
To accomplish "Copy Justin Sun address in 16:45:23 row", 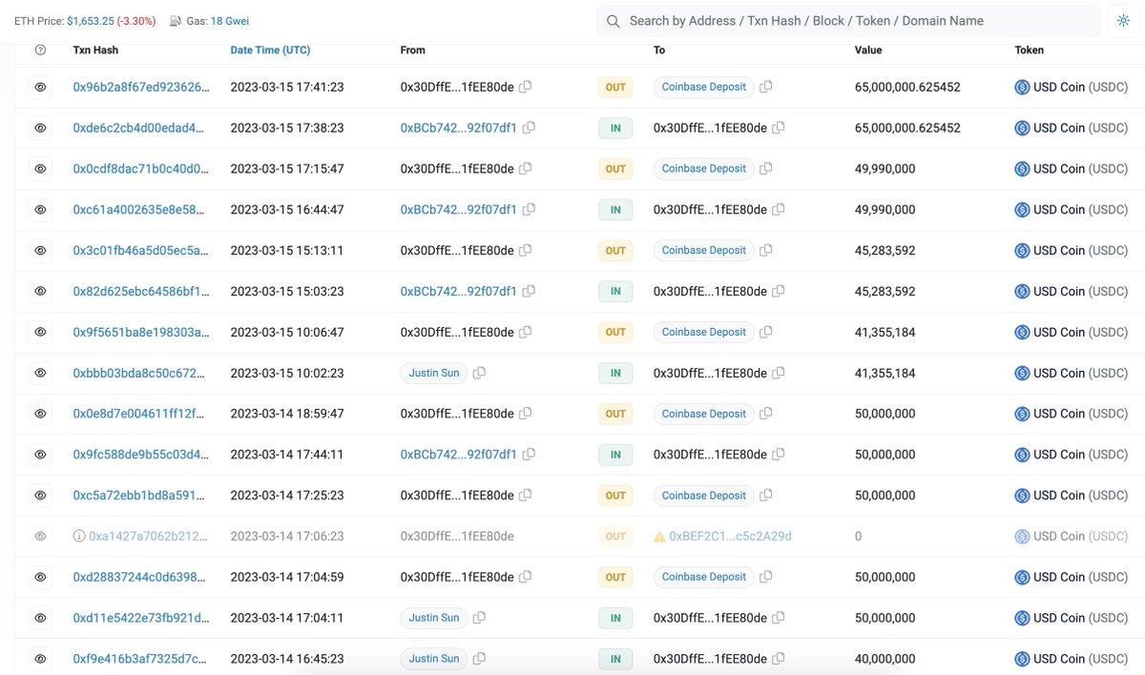I will click(480, 659).
